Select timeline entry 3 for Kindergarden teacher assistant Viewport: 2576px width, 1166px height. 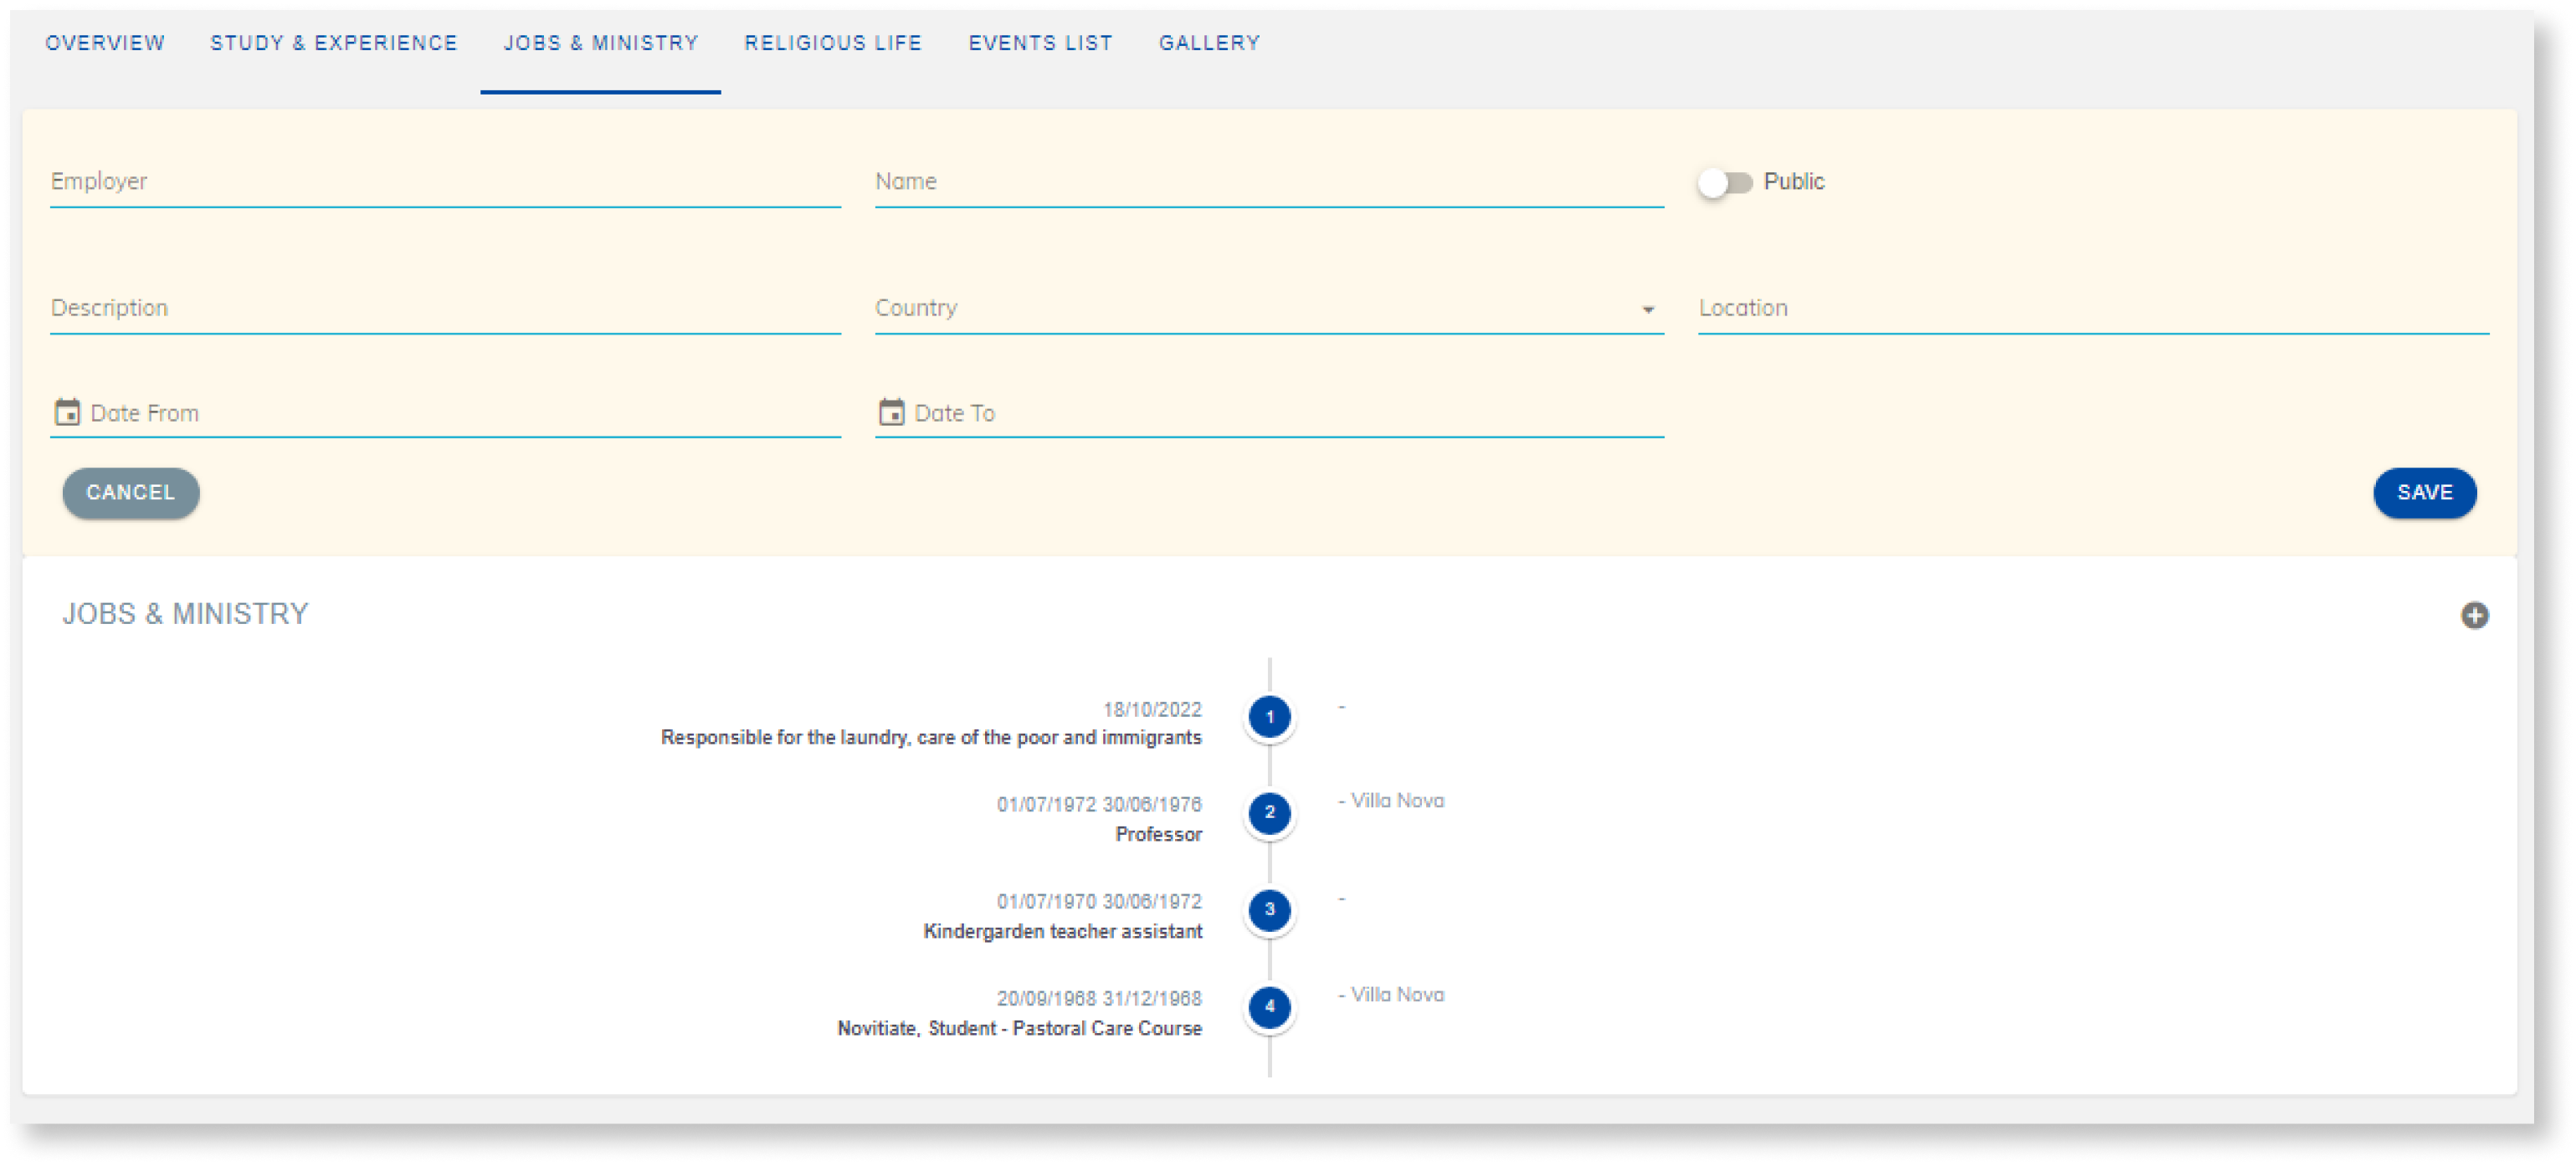point(1270,909)
